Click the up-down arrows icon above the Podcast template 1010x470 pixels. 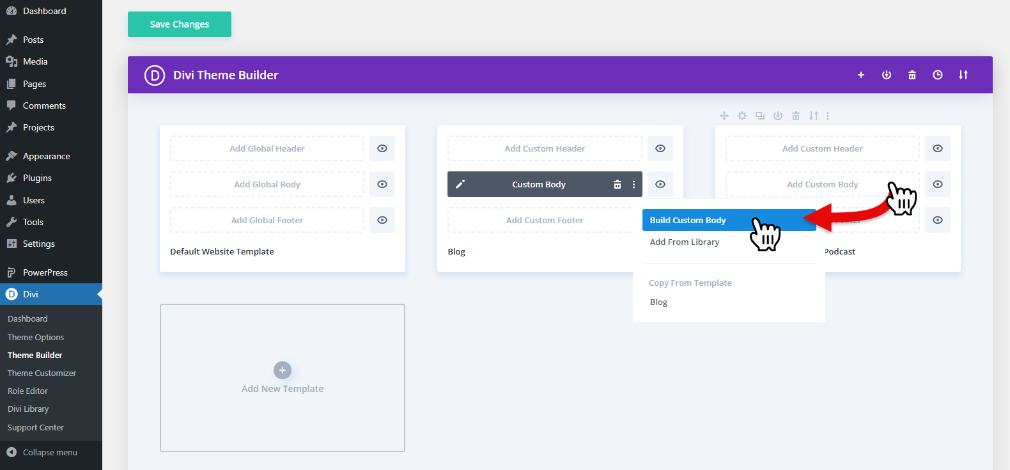[x=814, y=116]
